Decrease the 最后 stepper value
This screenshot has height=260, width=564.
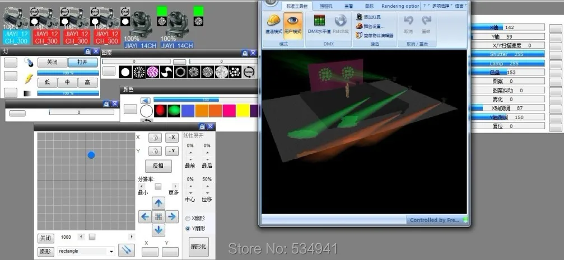pyautogui.click(x=207, y=159)
